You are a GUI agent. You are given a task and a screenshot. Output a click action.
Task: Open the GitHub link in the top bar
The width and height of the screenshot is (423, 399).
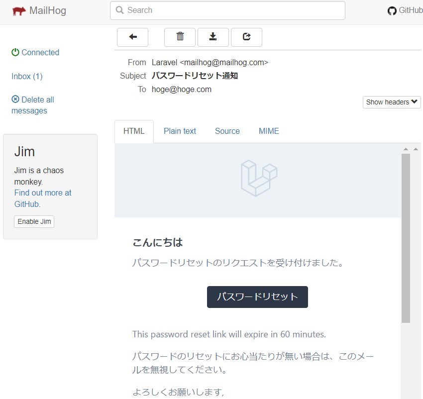405,10
